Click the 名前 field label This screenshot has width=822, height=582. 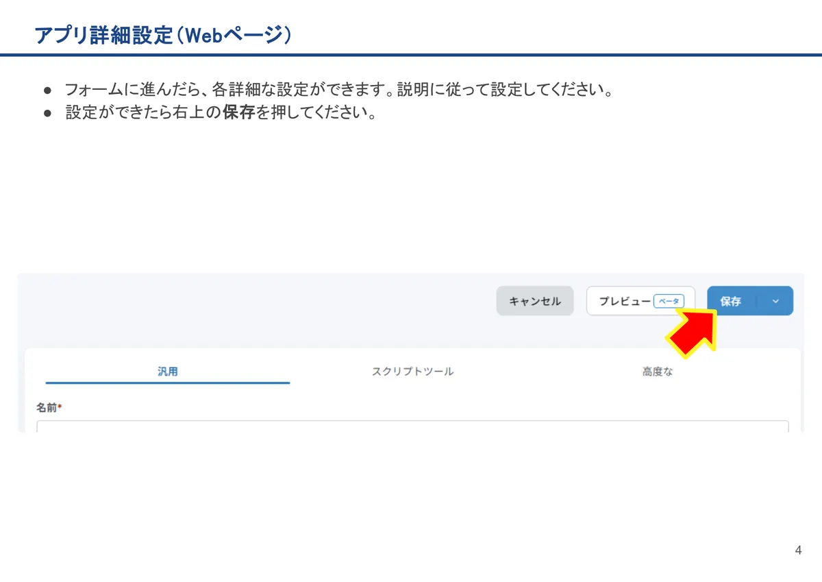point(49,407)
